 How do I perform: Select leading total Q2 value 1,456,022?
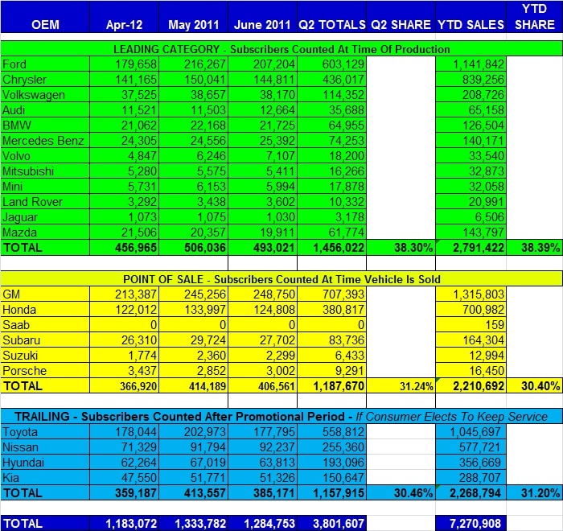[339, 248]
